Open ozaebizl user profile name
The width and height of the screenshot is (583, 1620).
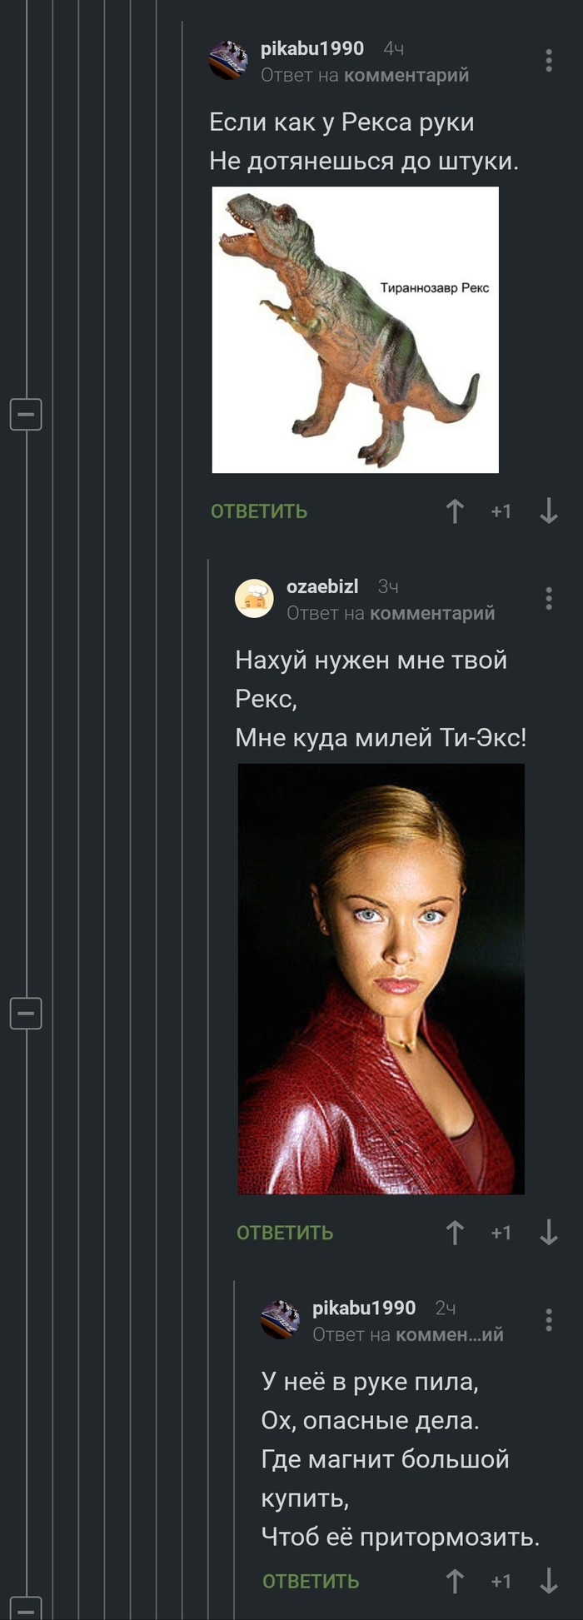[322, 586]
